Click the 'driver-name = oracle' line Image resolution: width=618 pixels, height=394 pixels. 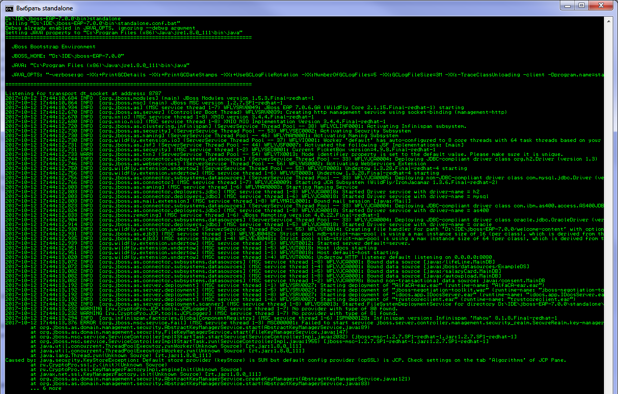[248, 225]
